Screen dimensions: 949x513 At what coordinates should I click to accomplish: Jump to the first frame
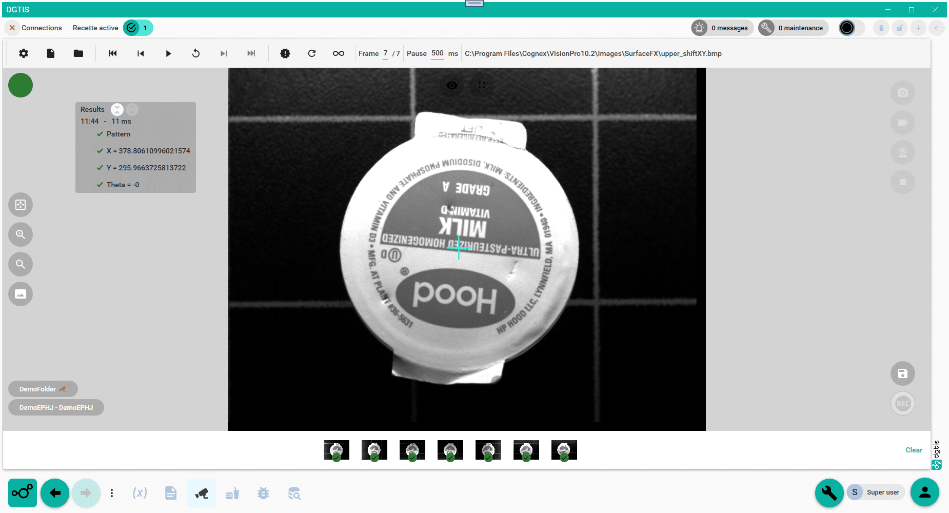[x=113, y=53]
